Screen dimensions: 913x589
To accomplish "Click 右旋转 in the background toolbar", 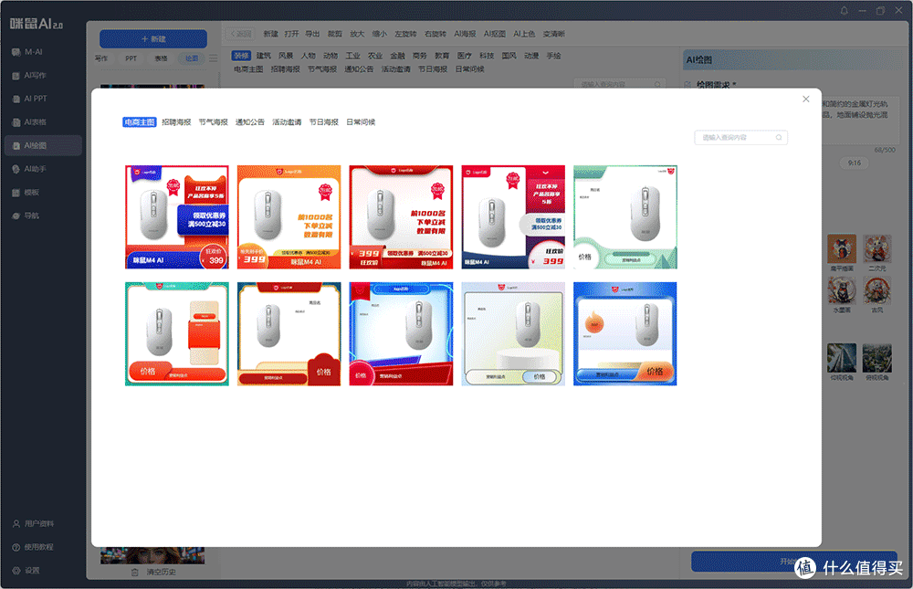I will [x=436, y=34].
